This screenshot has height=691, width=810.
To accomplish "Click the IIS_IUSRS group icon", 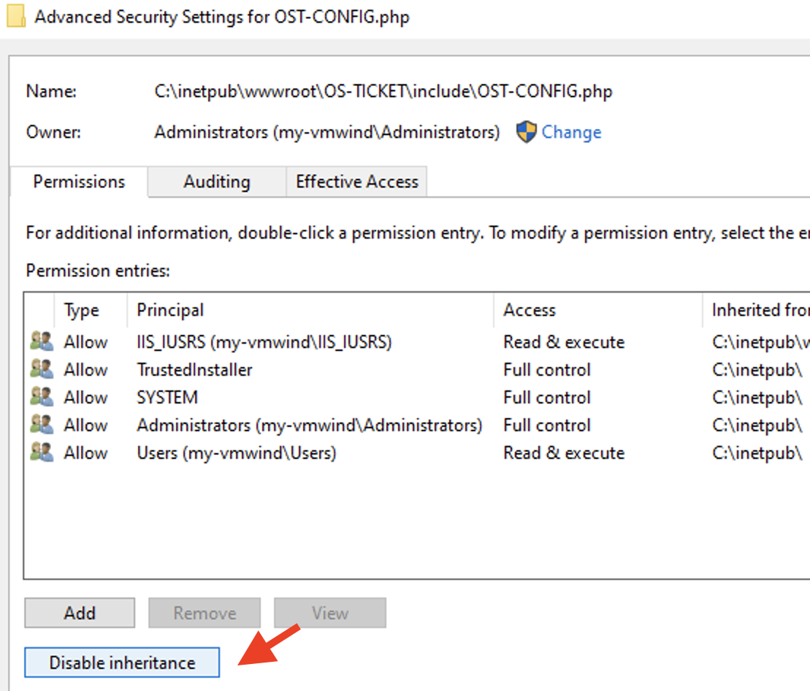I will 42,341.
